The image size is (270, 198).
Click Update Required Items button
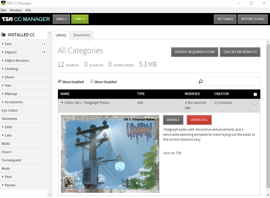pos(195,52)
